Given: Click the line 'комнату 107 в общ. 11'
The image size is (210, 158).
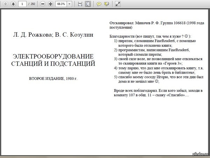Looking at the screenshot, I should click(x=151, y=95).
